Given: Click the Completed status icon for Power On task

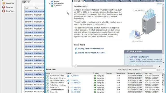Looking at the screenshot, I should (95, 76).
